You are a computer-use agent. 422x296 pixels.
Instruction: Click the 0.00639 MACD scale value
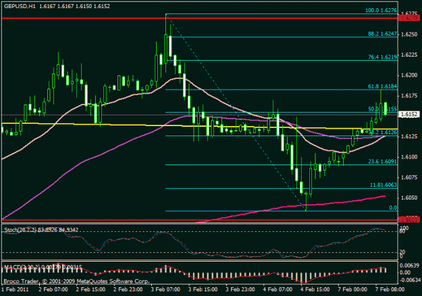[409, 266]
